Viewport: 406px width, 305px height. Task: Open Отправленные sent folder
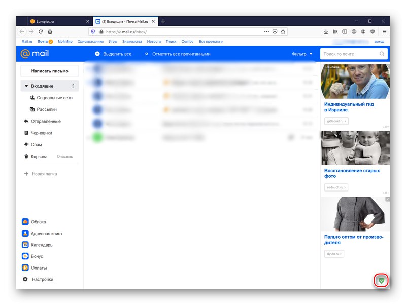point(43,121)
